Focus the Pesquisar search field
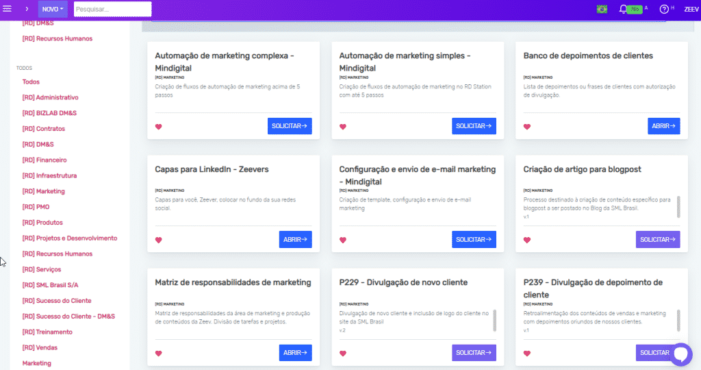This screenshot has height=370, width=701. (x=113, y=9)
